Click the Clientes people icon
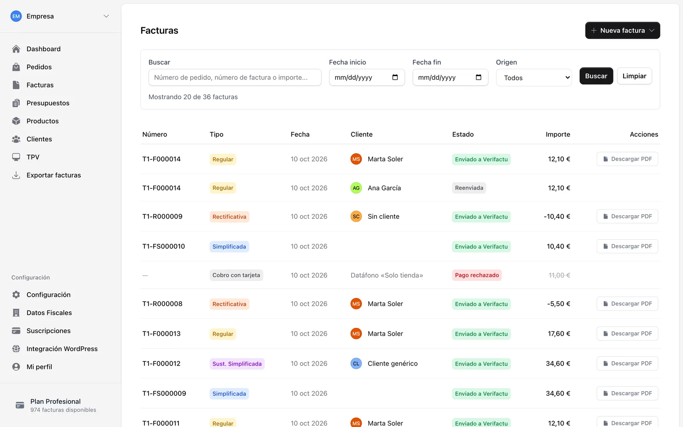 point(16,139)
